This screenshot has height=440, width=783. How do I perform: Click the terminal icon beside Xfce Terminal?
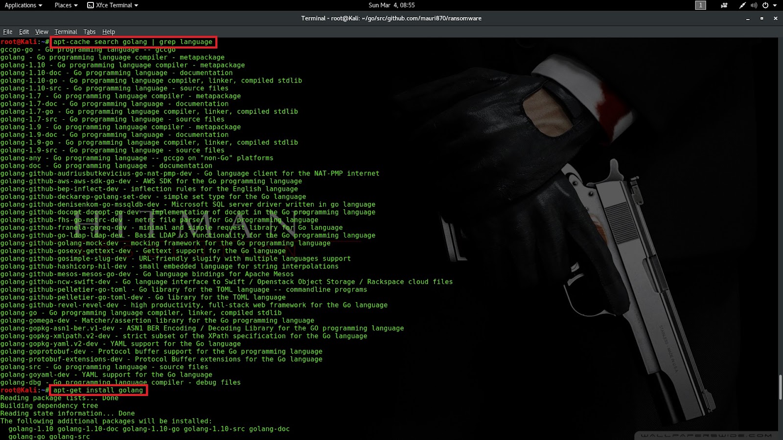point(91,5)
